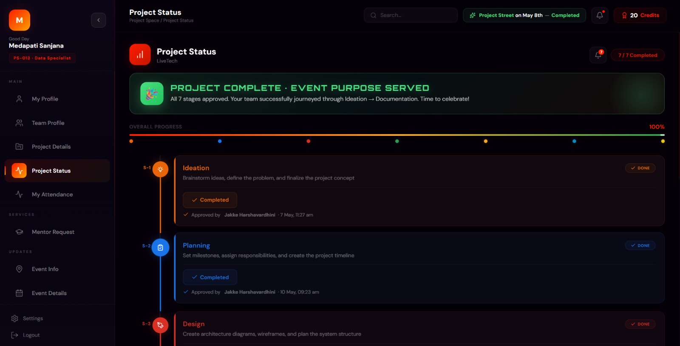
Task: Open Team Profile page
Action: [x=57, y=123]
